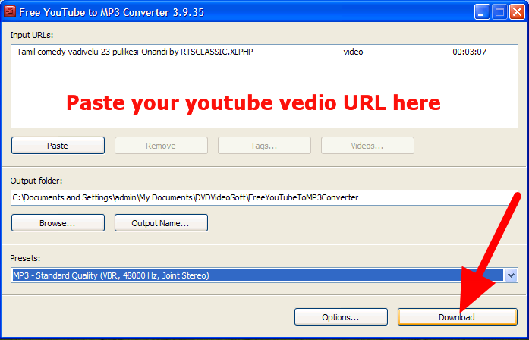Click the Remove button
Screen dimensions: 529x340
tap(161, 146)
